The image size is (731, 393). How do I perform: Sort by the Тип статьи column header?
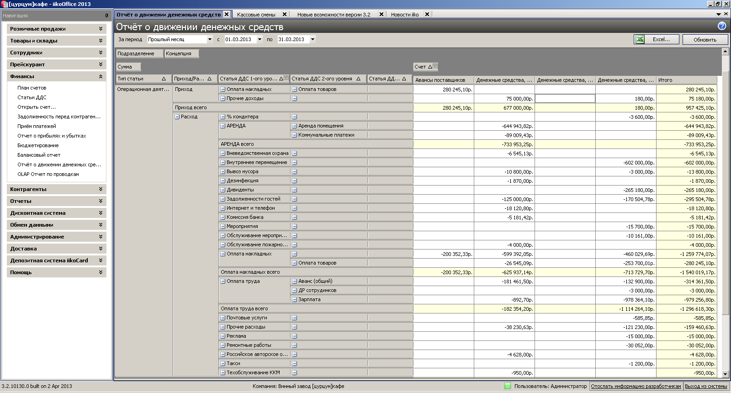point(143,79)
